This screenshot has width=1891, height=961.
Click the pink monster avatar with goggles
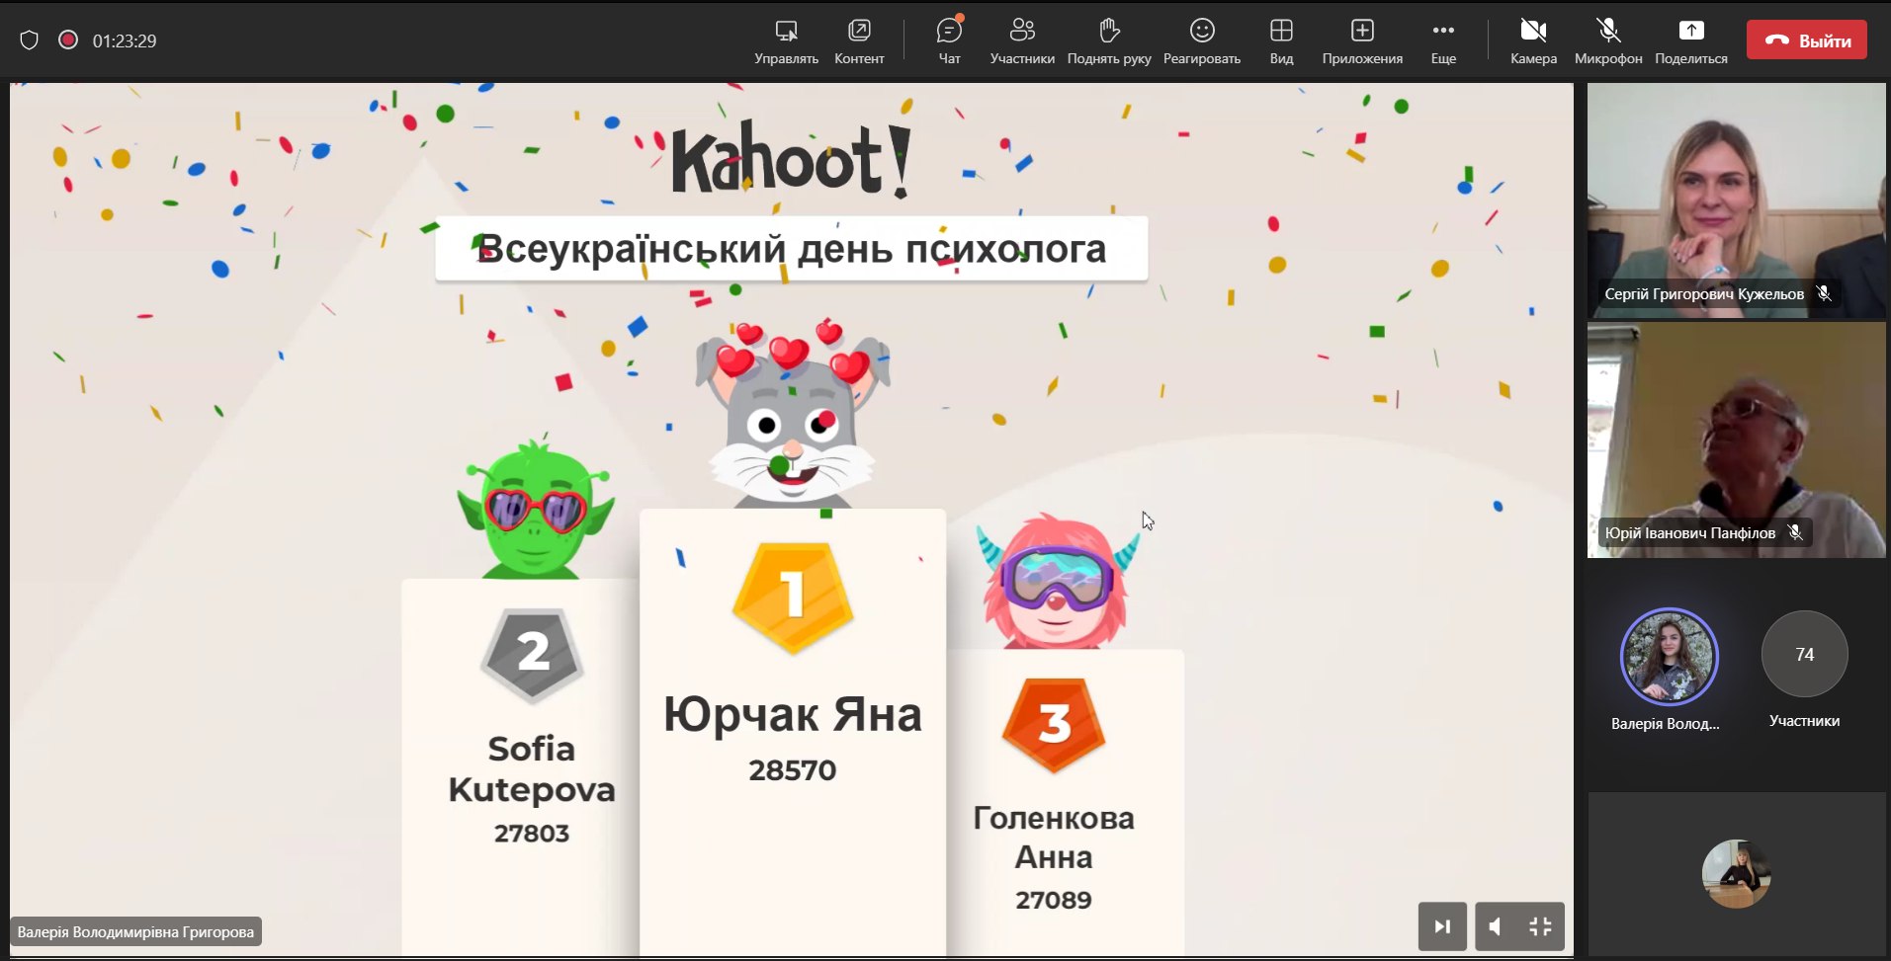pos(1057,582)
